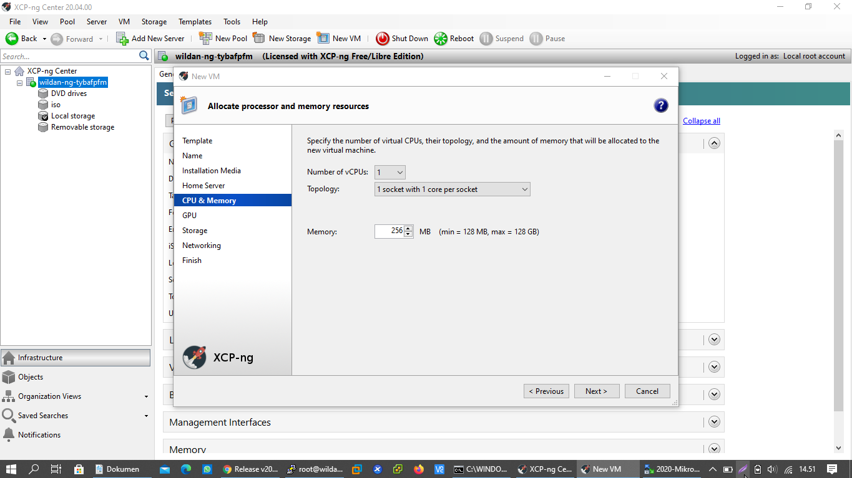Open Firefox from the taskbar
Screen dimensions: 852x478
tap(418, 469)
